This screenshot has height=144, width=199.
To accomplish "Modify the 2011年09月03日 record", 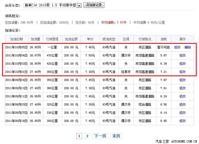I will [182, 105].
